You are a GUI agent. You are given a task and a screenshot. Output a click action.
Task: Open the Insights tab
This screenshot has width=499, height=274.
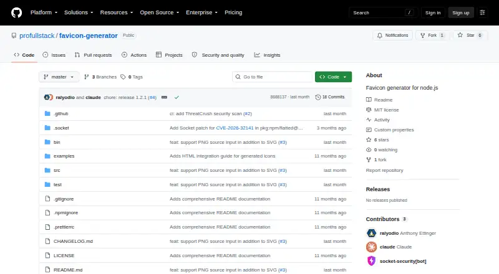pos(268,55)
